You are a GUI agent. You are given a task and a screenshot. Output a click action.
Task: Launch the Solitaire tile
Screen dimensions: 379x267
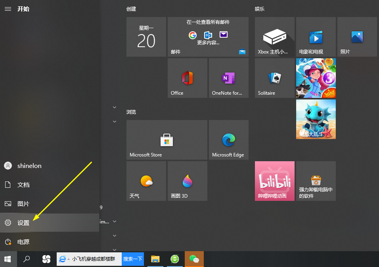pos(275,78)
